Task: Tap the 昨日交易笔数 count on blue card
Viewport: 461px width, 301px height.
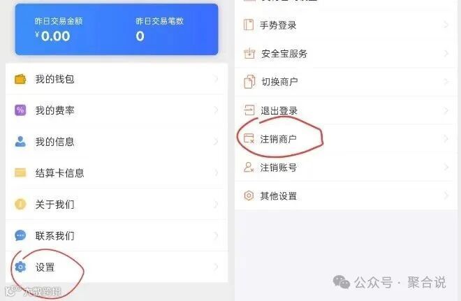Action: [140, 36]
